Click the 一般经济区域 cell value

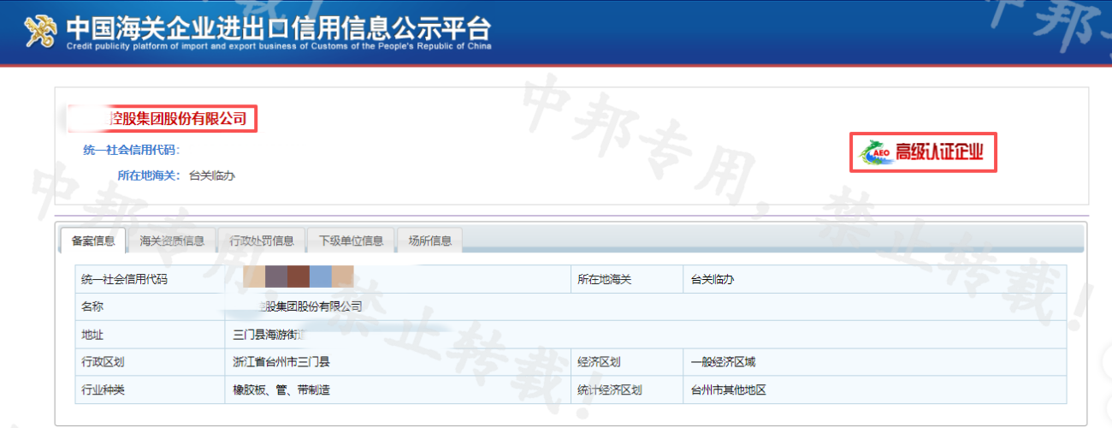click(x=723, y=362)
